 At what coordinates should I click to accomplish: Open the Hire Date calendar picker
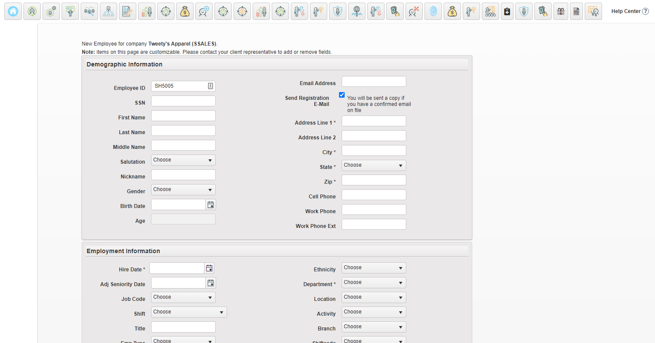pos(209,268)
